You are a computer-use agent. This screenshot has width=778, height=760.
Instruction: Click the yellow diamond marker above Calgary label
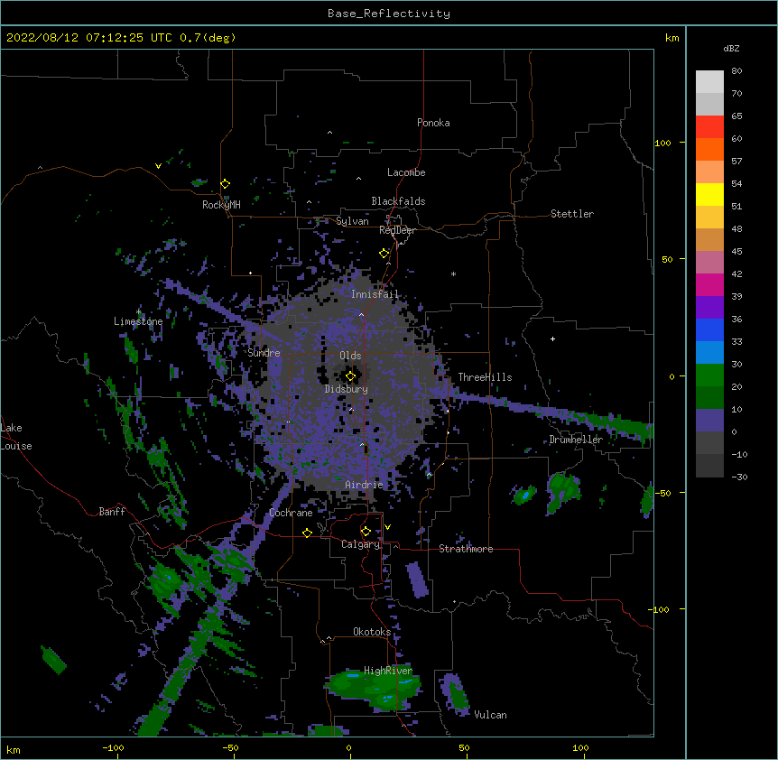point(366,532)
